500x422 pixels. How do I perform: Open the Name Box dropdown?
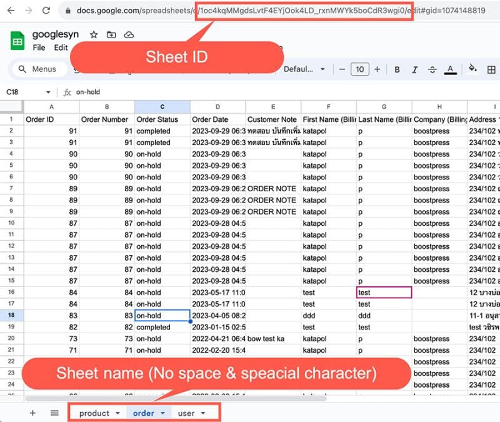(49, 91)
